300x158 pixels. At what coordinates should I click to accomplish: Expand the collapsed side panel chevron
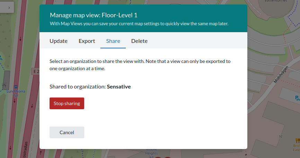click(9, 8)
